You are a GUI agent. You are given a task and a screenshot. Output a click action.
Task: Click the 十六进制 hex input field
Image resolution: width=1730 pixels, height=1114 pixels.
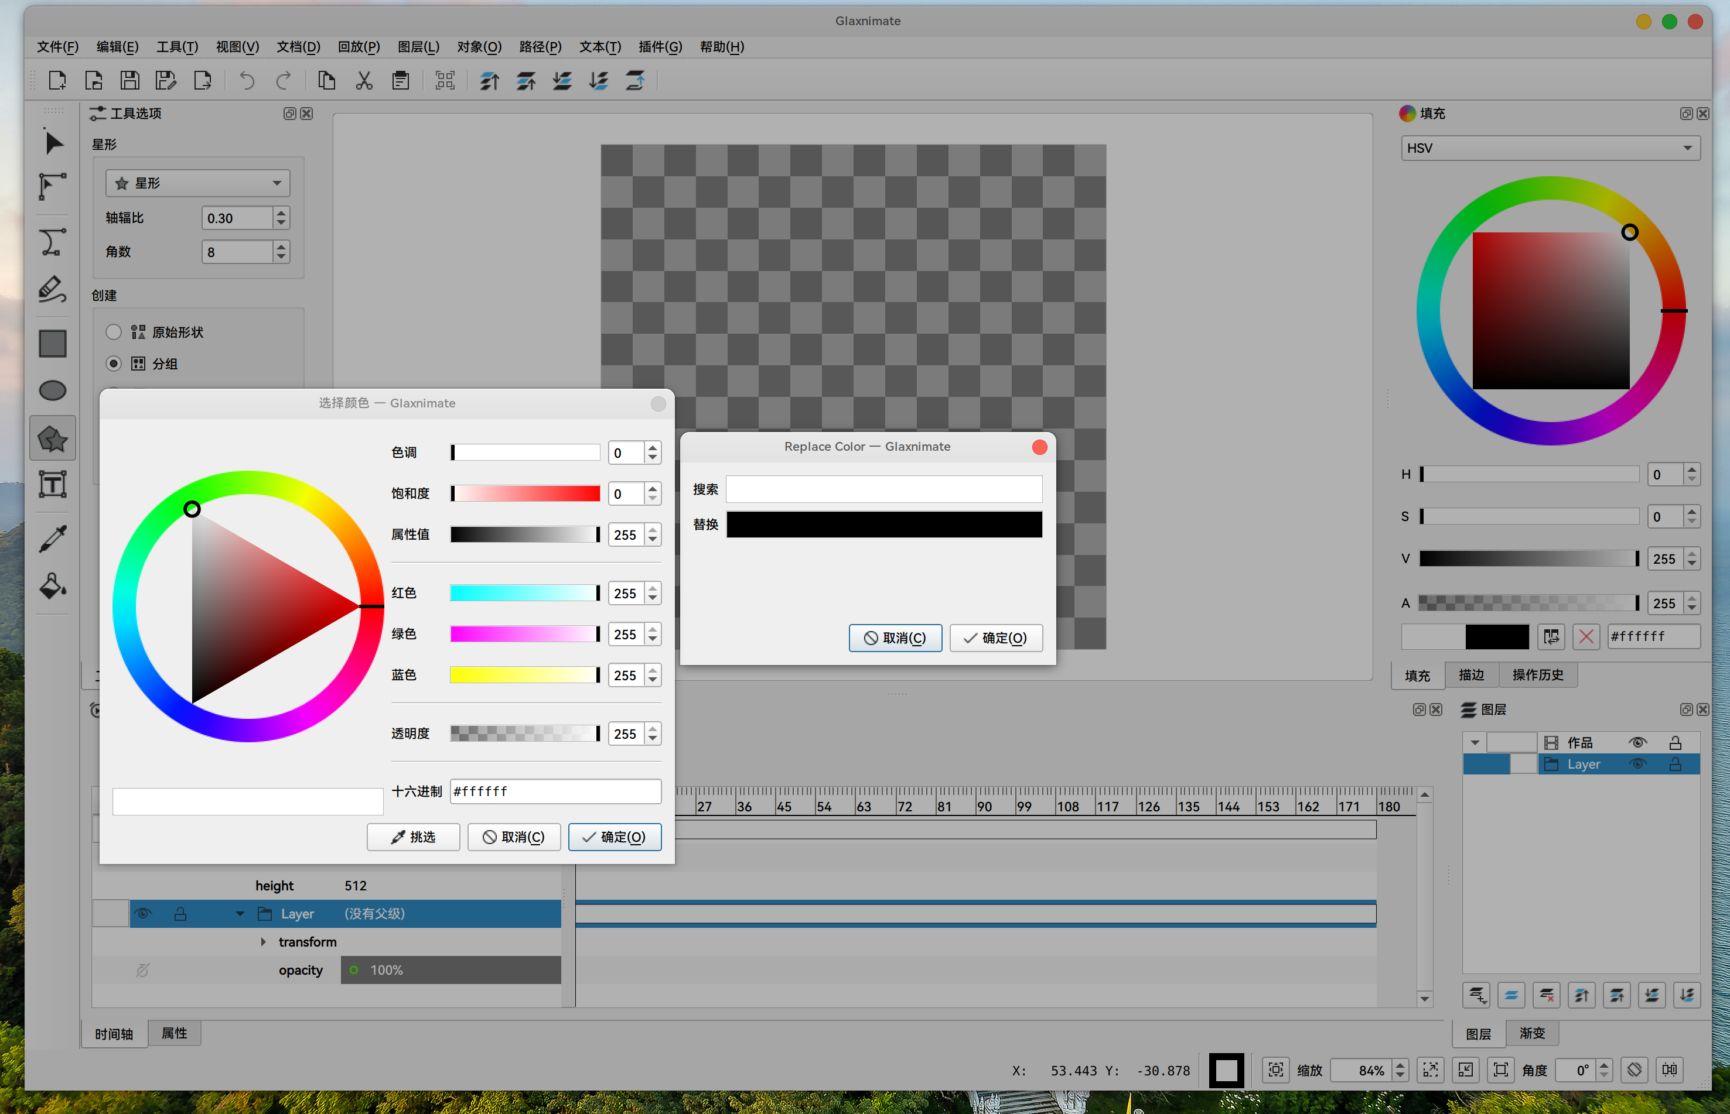[555, 791]
